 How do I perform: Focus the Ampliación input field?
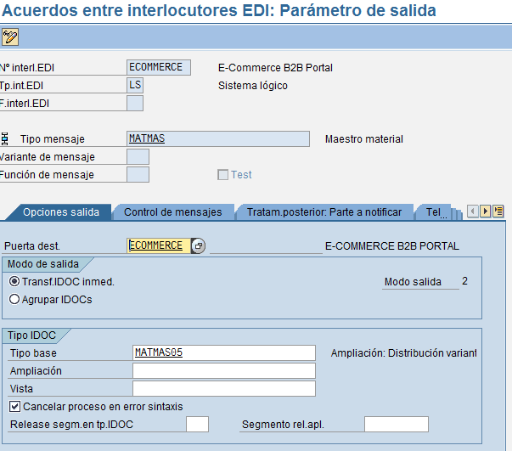tap(223, 370)
